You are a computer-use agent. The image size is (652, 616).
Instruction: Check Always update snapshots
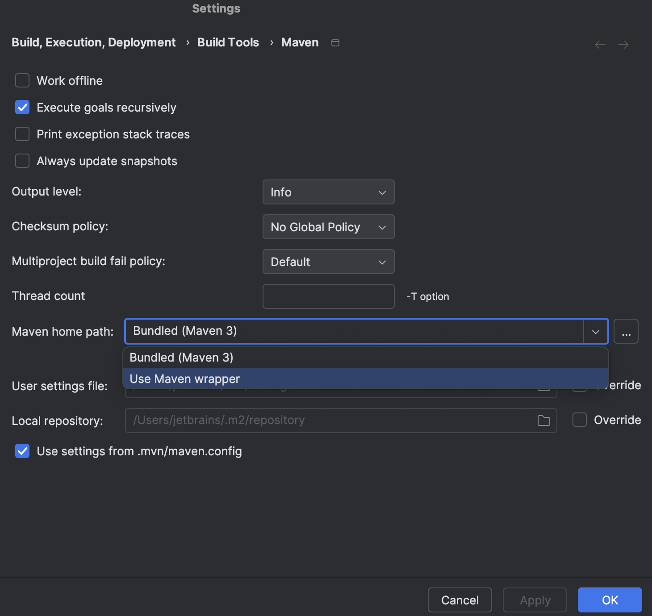coord(22,161)
